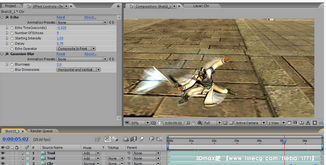Viewport: 326px width, 165px height.
Task: Click the Fast Previews icon in viewer
Action: [x=295, y=123]
